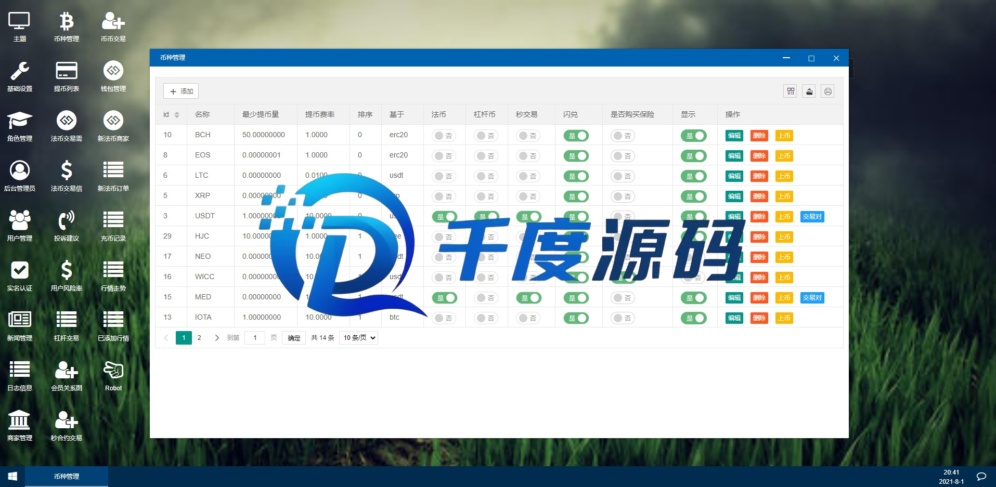
Task: Open the 新法币订单 list icon
Action: pos(113,177)
